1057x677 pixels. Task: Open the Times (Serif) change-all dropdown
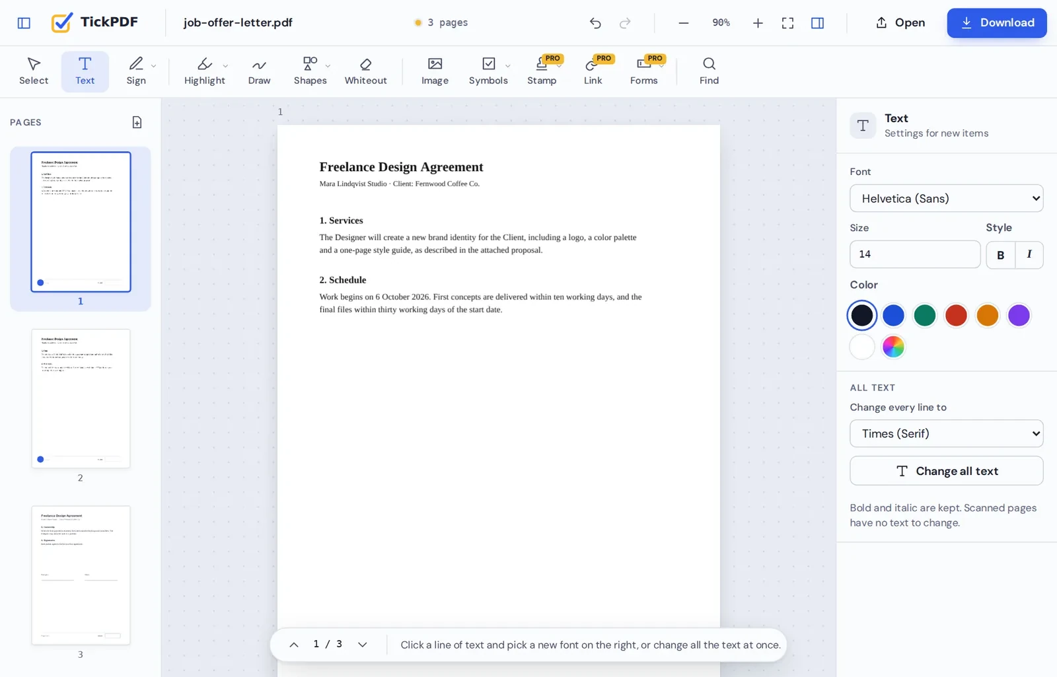946,433
